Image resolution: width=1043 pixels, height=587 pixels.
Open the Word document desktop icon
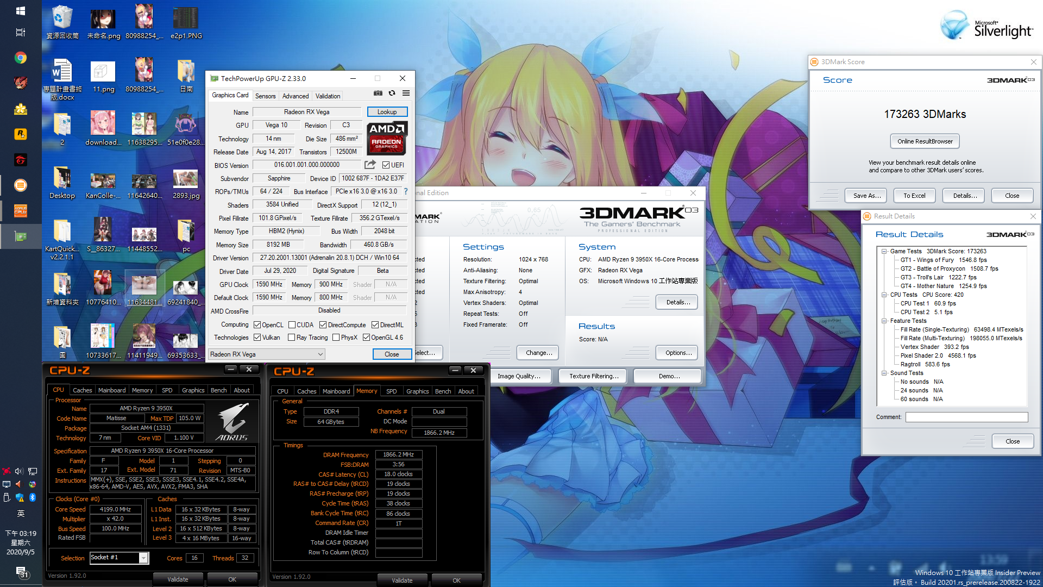coord(62,80)
